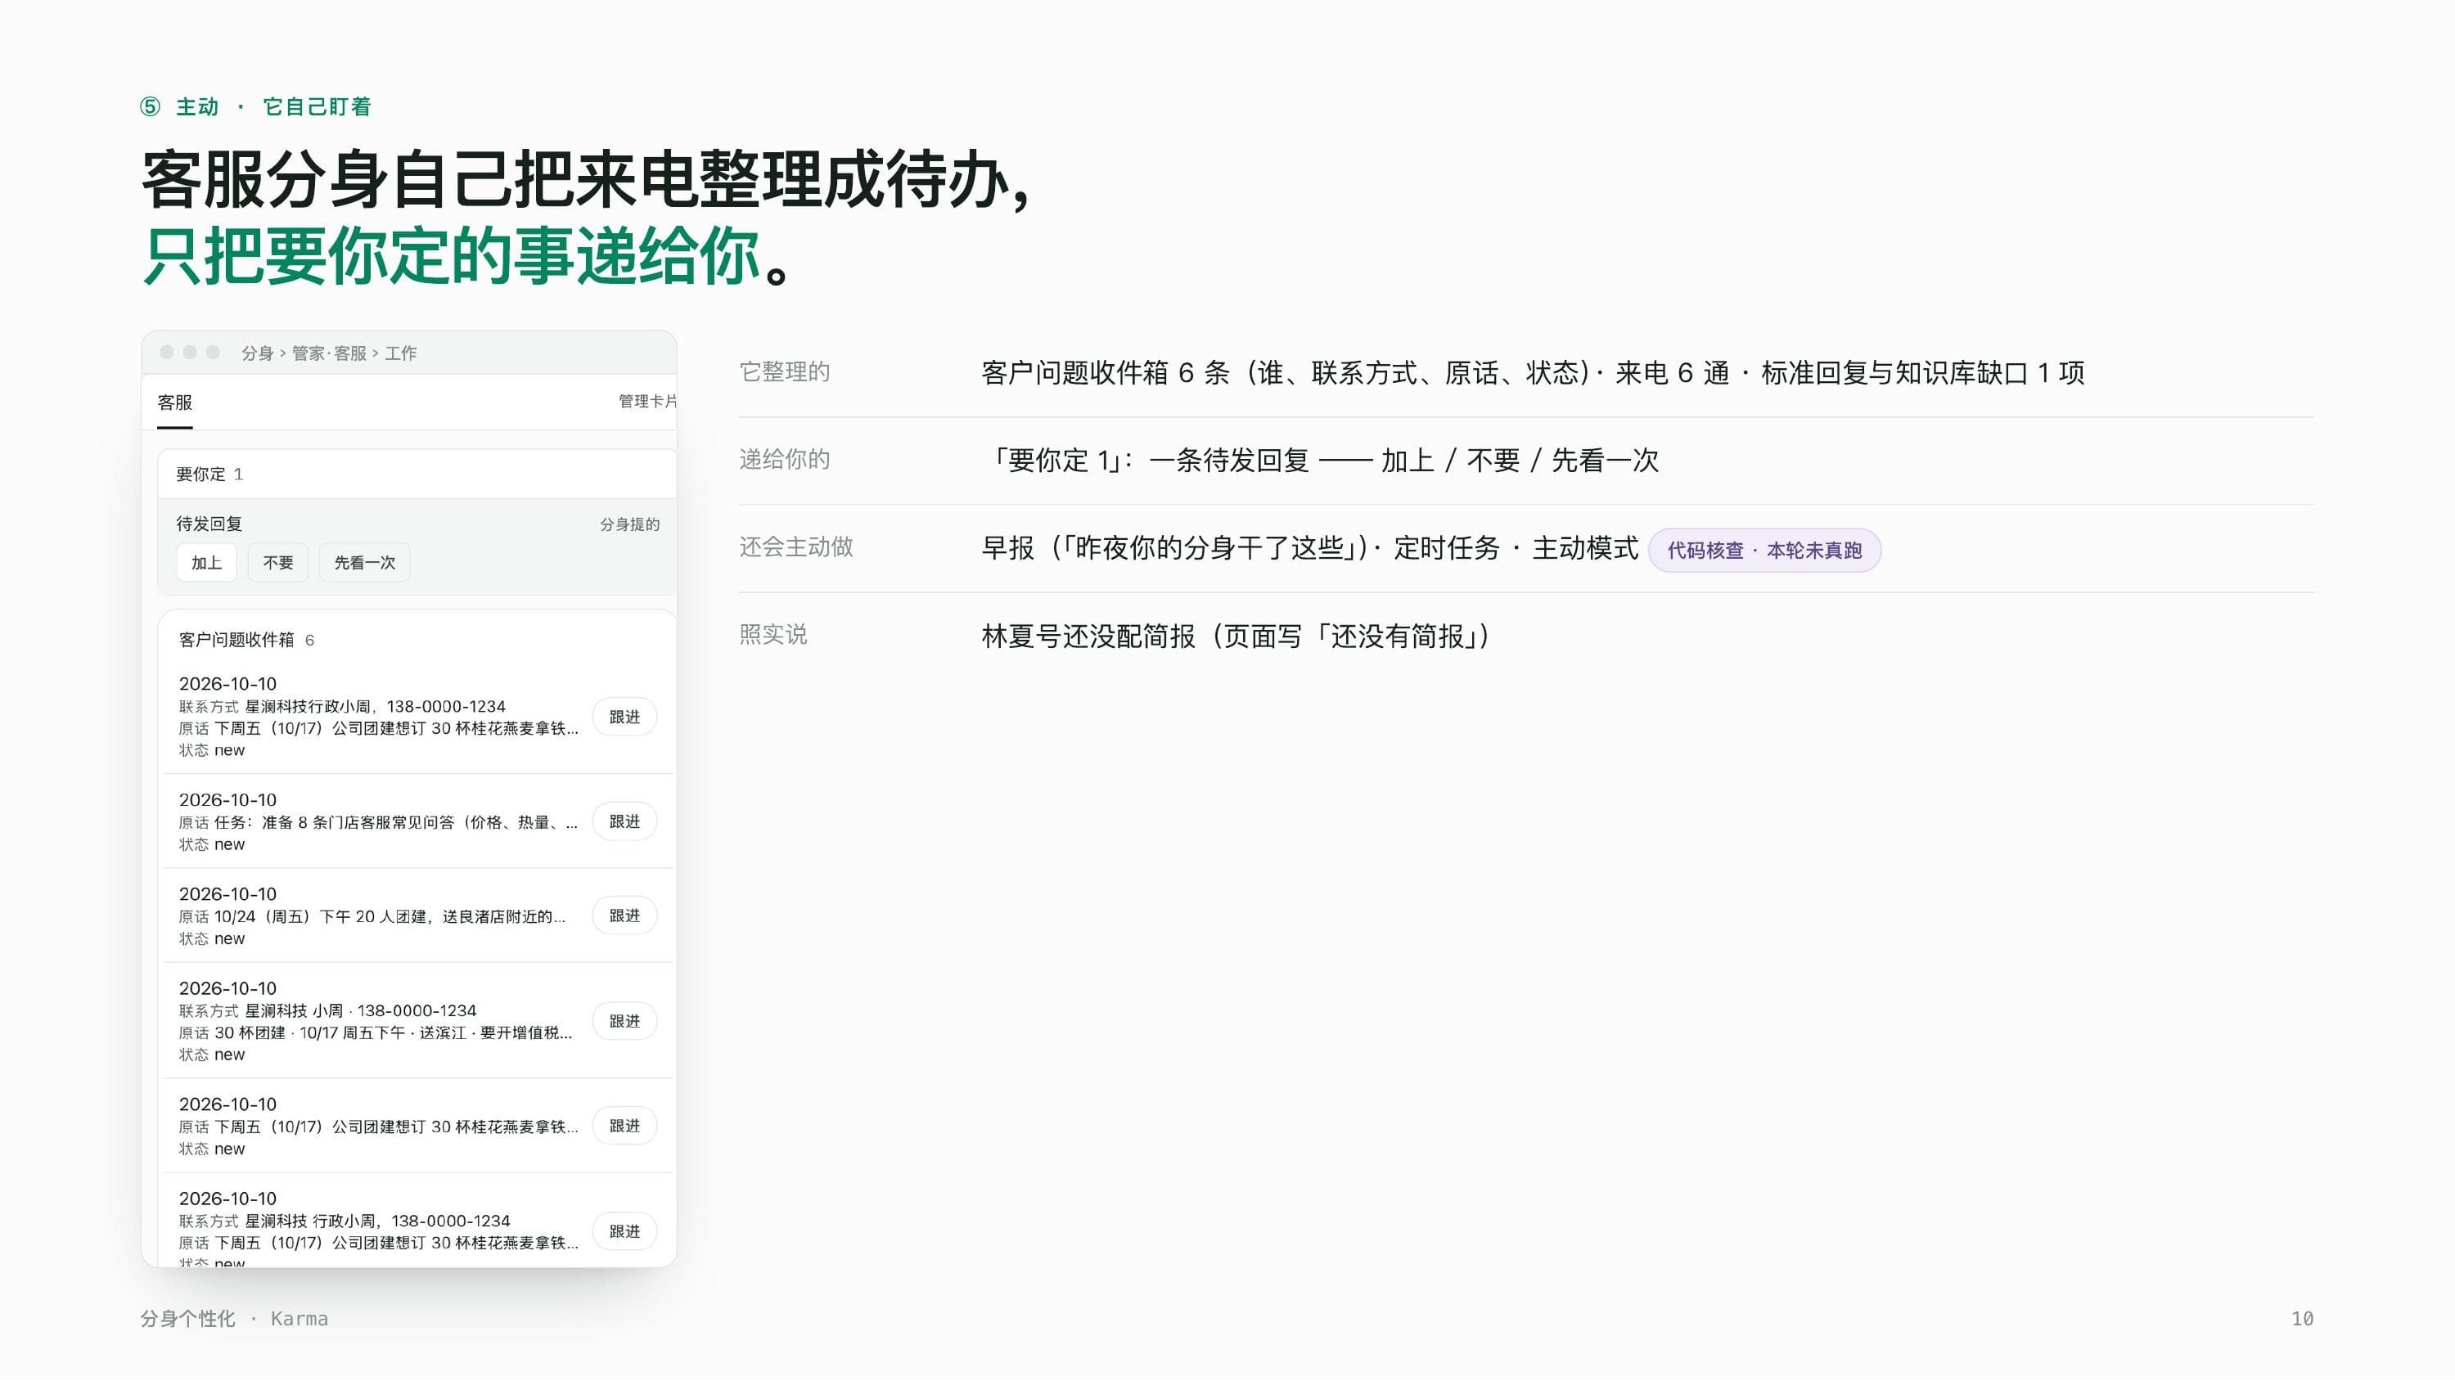Screen dimensions: 2455x1381
Task: Click the 代码核查 · 本轮未真跑 pill
Action: click(1764, 550)
